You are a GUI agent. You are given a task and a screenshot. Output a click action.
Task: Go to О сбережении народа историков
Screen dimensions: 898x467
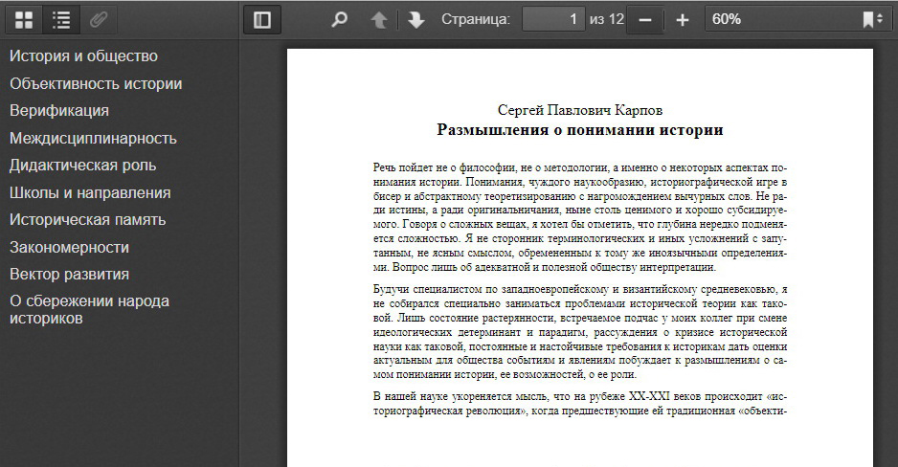coord(89,310)
